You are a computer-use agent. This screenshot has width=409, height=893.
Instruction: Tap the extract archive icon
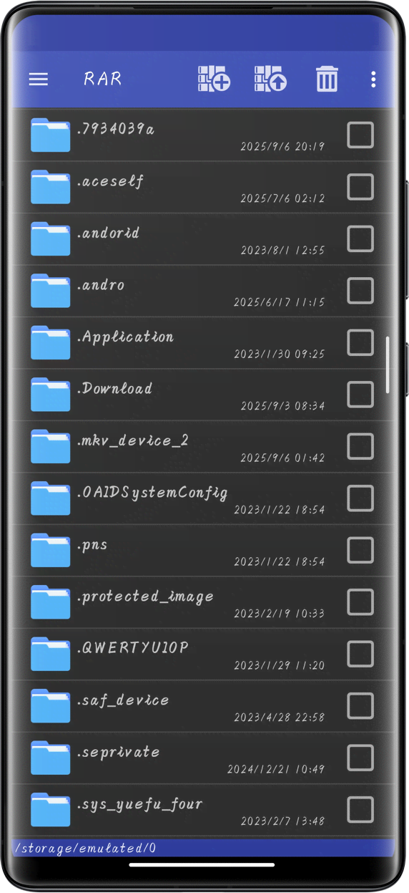(270, 78)
